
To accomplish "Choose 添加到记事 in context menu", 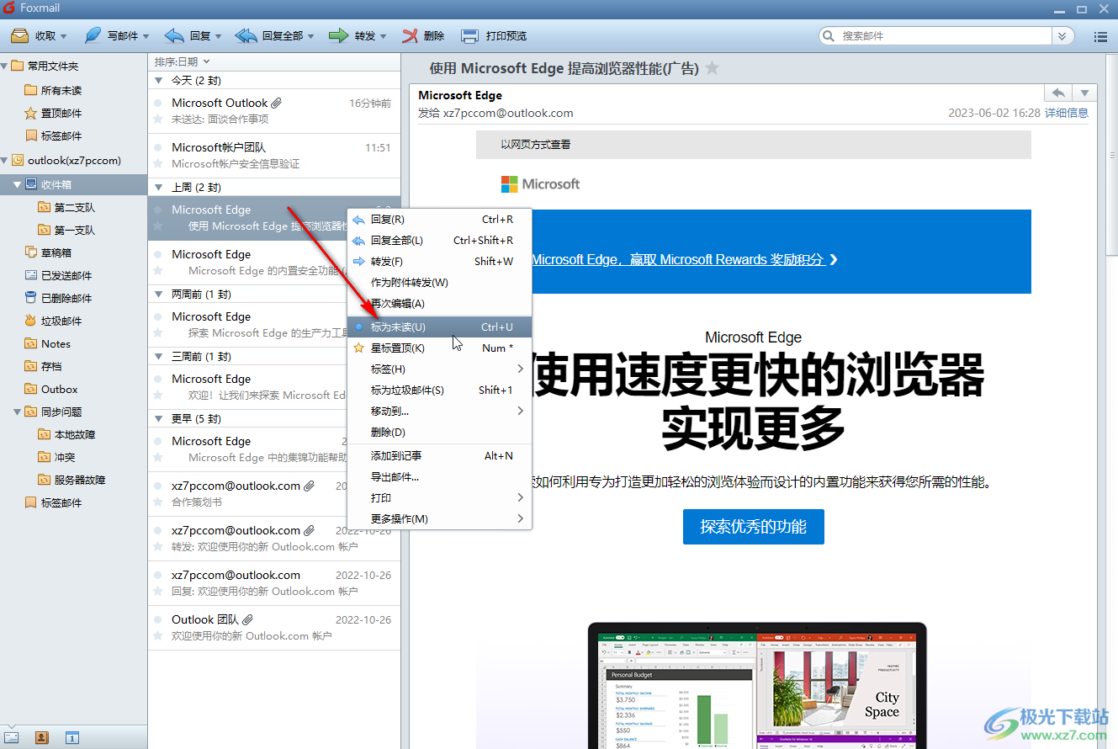I will [439, 455].
